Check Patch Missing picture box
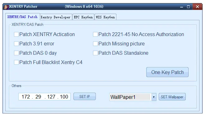The image size is (206, 115). click(96, 44)
